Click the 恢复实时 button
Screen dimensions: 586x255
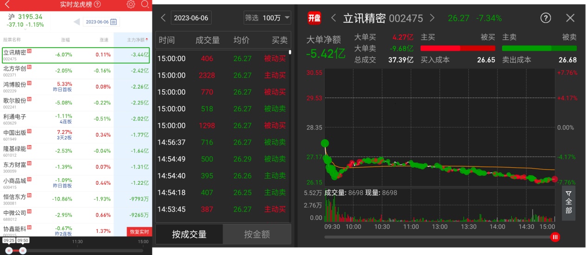click(139, 231)
